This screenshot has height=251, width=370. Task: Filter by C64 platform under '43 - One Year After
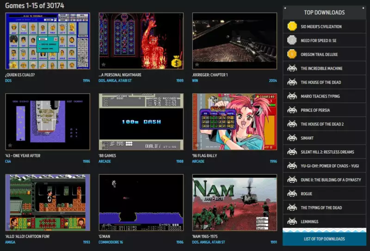(8, 161)
